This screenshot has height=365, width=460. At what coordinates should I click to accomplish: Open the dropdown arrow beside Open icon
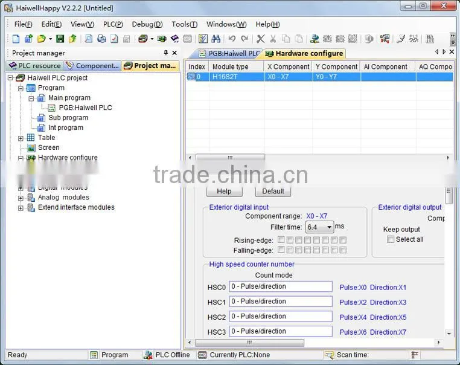coord(50,39)
